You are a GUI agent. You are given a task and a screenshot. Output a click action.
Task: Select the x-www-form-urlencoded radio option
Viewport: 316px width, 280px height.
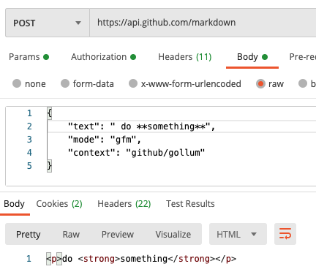[133, 83]
